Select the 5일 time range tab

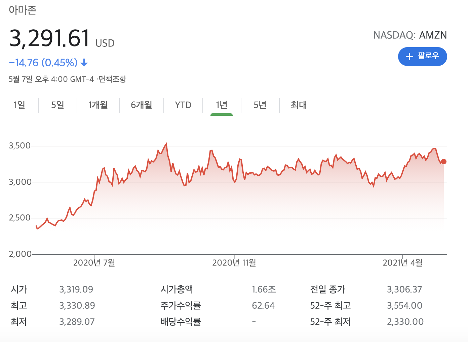tap(57, 105)
